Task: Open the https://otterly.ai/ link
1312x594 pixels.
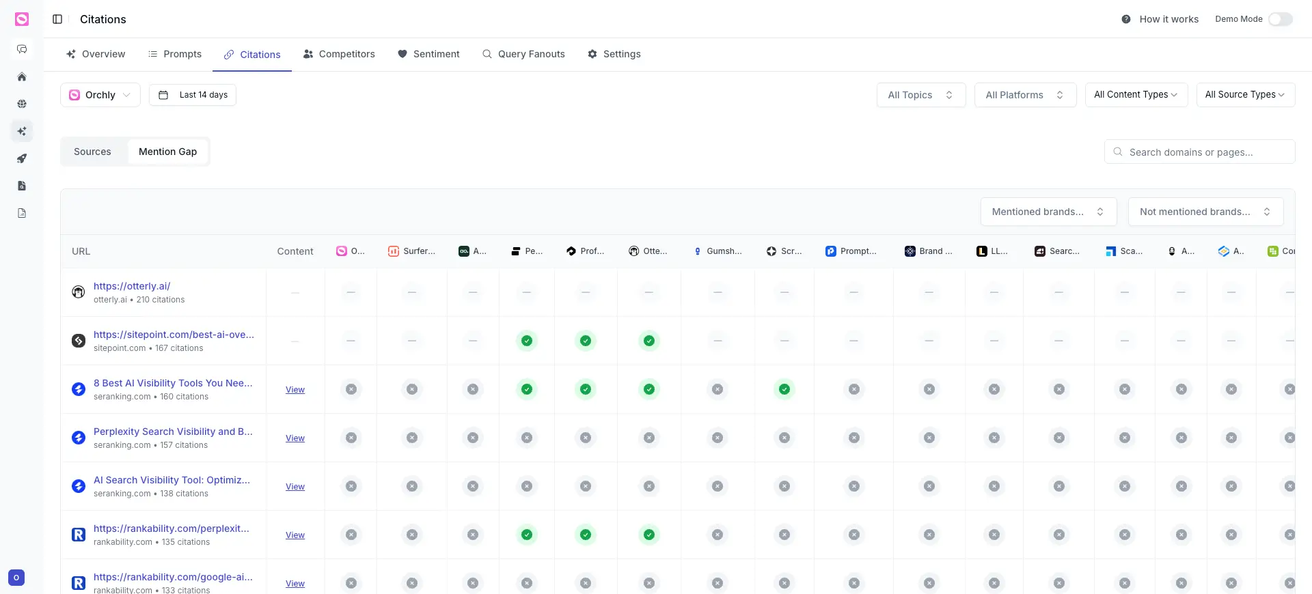Action: 132,286
